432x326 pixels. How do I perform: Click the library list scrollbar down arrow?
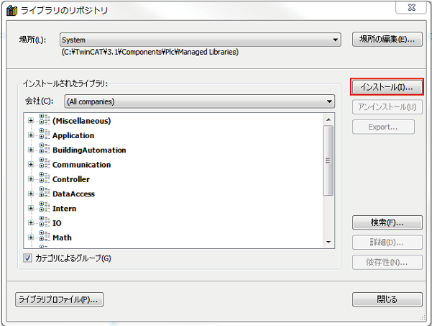click(328, 242)
